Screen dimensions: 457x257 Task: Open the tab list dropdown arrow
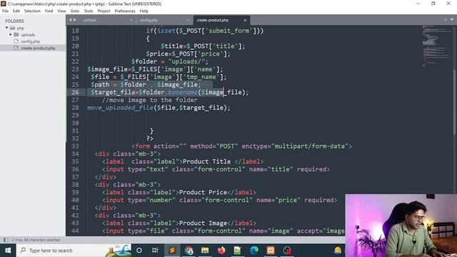(452, 20)
